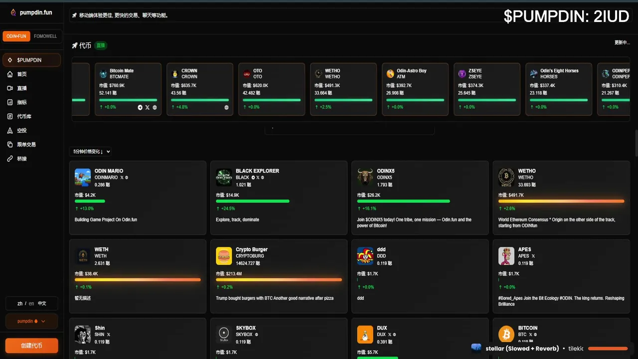Click ODIN MARIO green progress bar
The height and width of the screenshot is (359, 638).
click(90, 201)
